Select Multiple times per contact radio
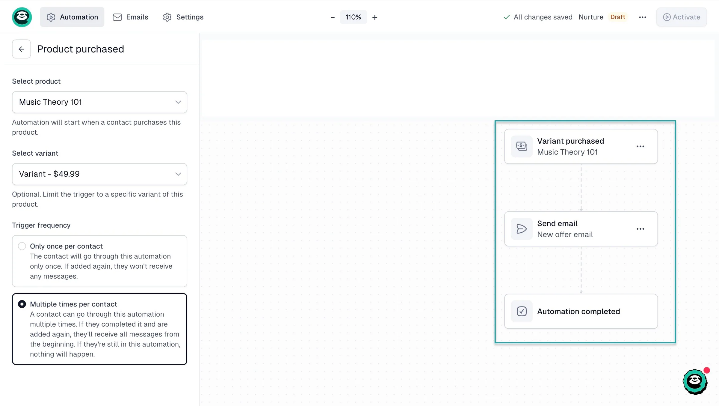This screenshot has height=406, width=719. [x=22, y=304]
